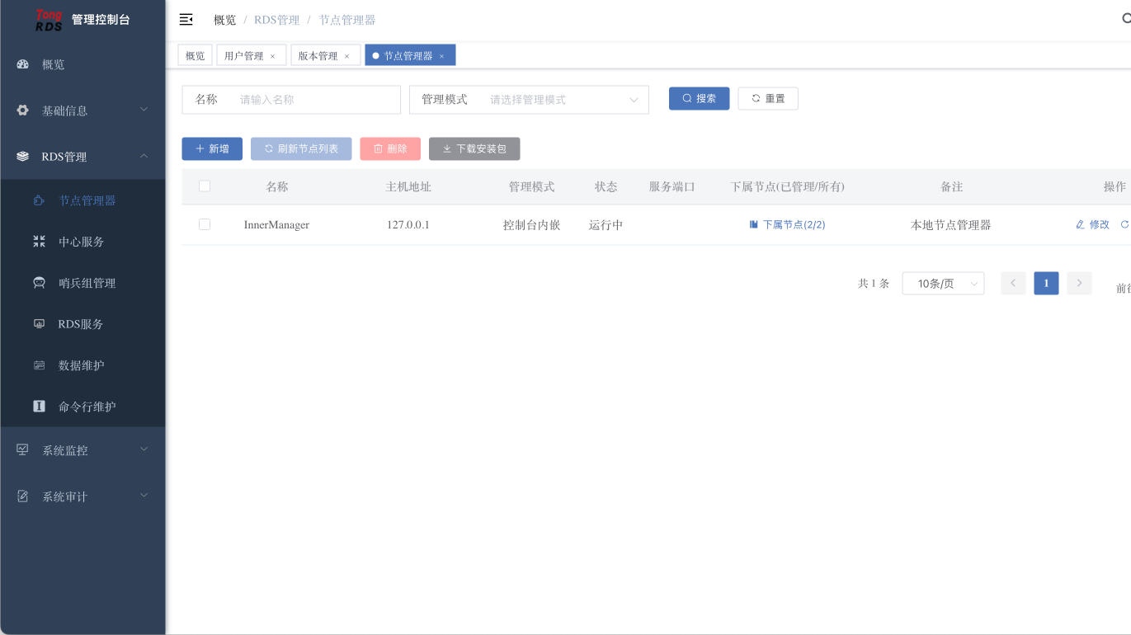Click the InnerManager name cell
This screenshot has width=1131, height=635.
coord(276,224)
